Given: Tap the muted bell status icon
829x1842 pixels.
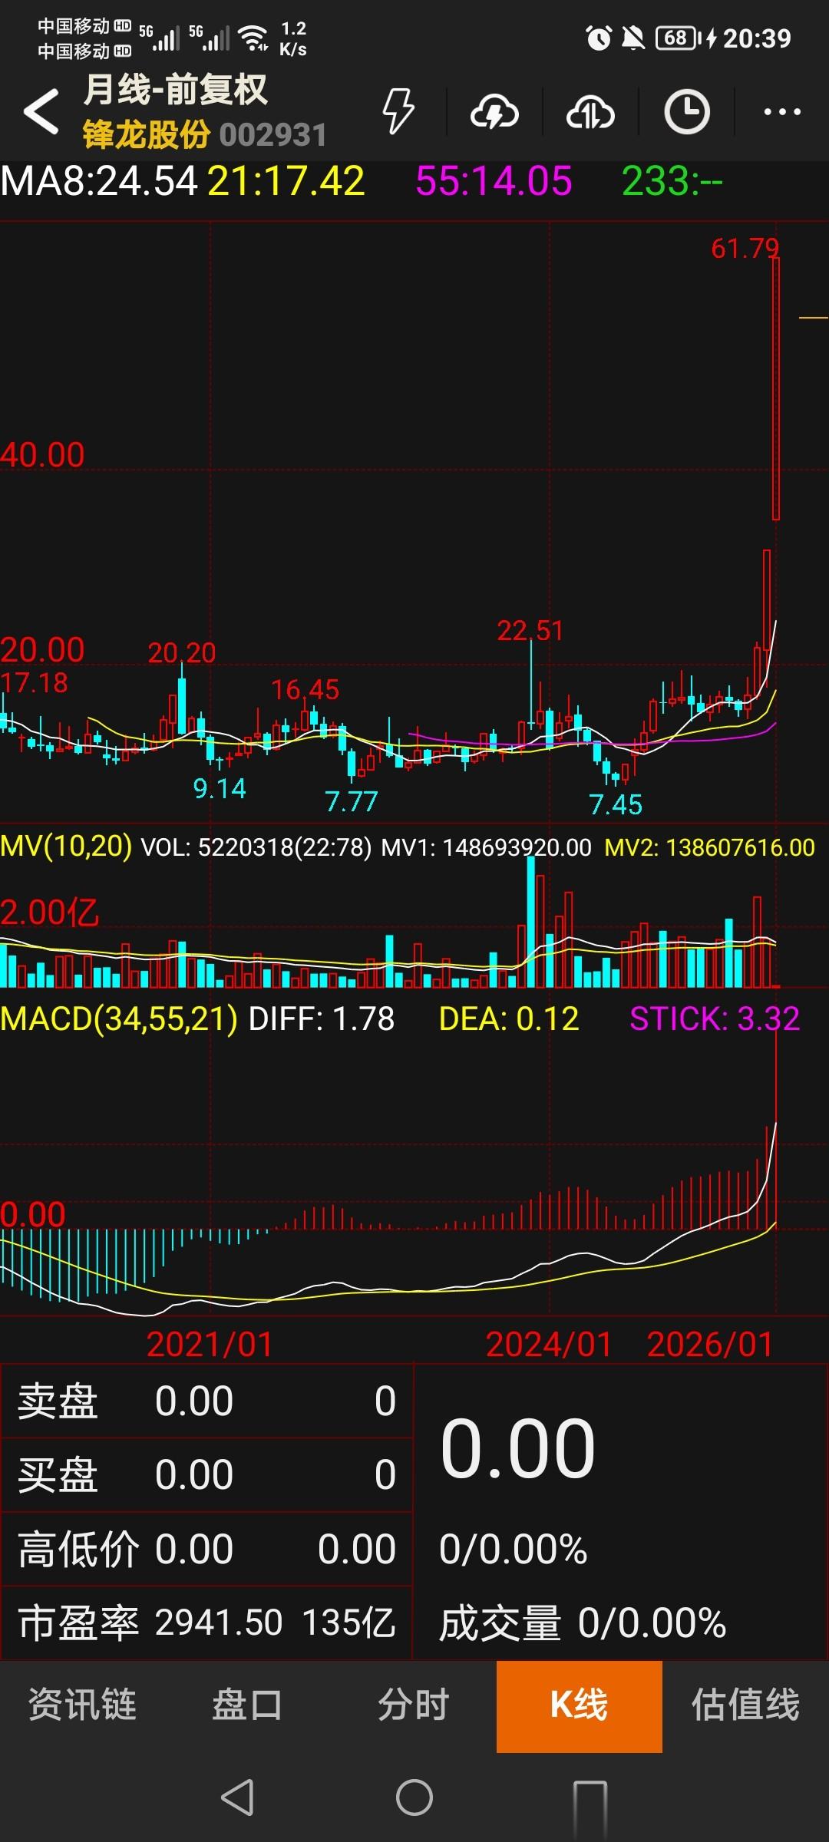Looking at the screenshot, I should coord(633,38).
